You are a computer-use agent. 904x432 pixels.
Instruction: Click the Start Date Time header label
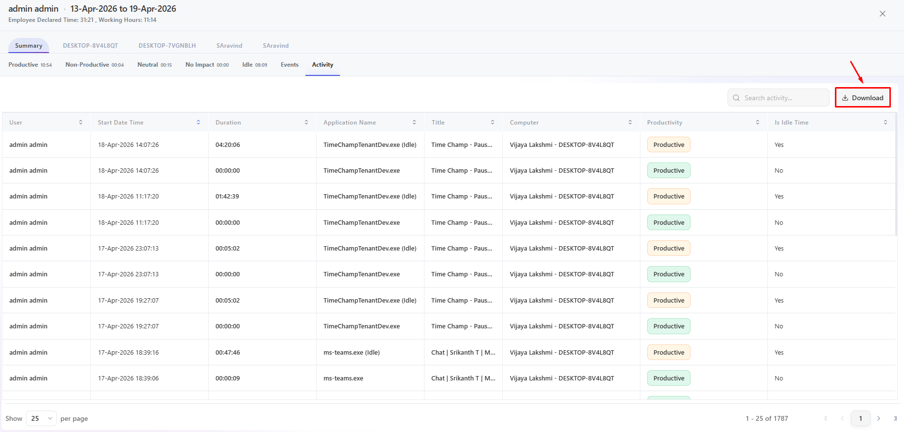(x=121, y=123)
